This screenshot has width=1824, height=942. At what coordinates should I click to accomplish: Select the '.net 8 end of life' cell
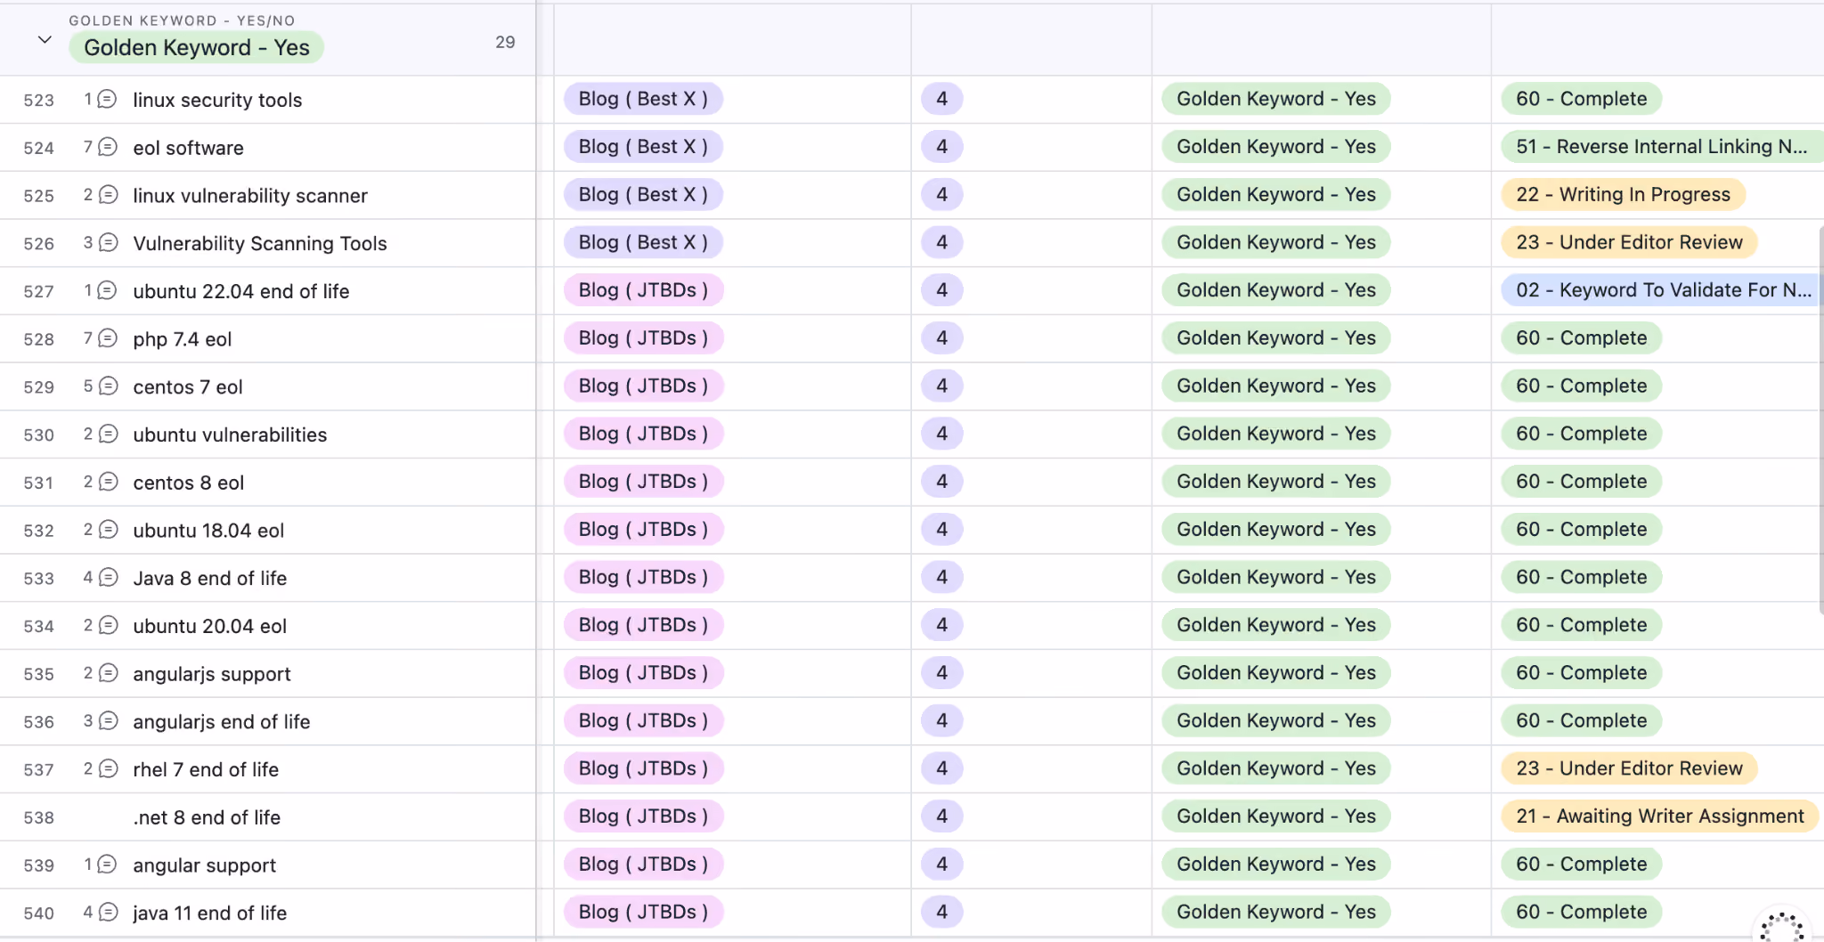pos(207,817)
